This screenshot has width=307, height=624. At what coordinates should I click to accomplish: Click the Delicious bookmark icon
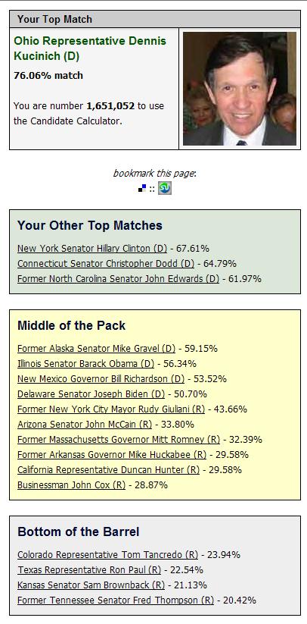pos(142,188)
